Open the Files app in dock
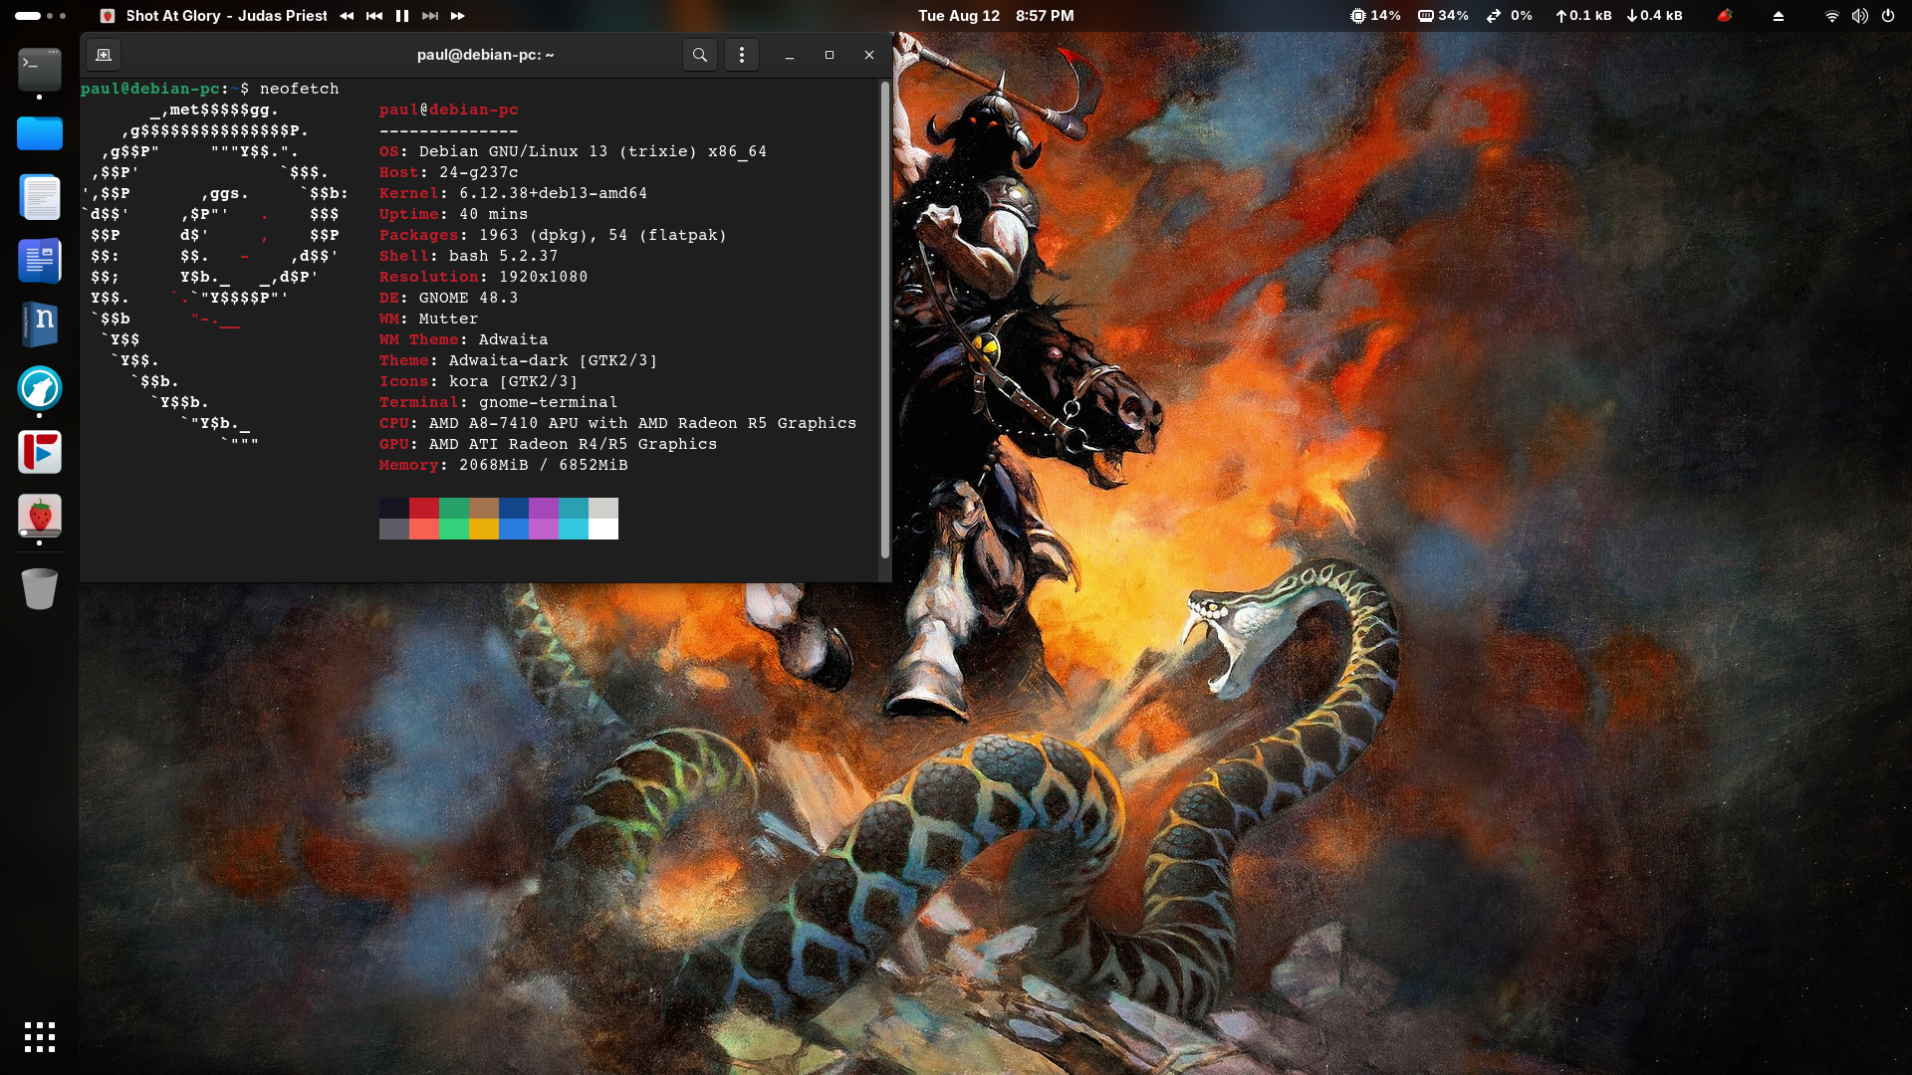This screenshot has width=1912, height=1075. click(40, 133)
